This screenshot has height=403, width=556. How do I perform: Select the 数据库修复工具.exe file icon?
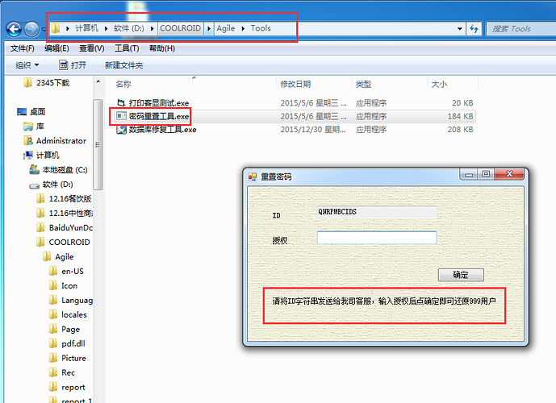121,129
